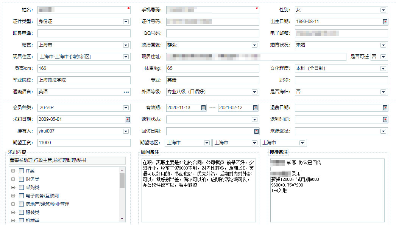Select the IT类 tree label
Screen dimensions: 396x225
(30, 171)
